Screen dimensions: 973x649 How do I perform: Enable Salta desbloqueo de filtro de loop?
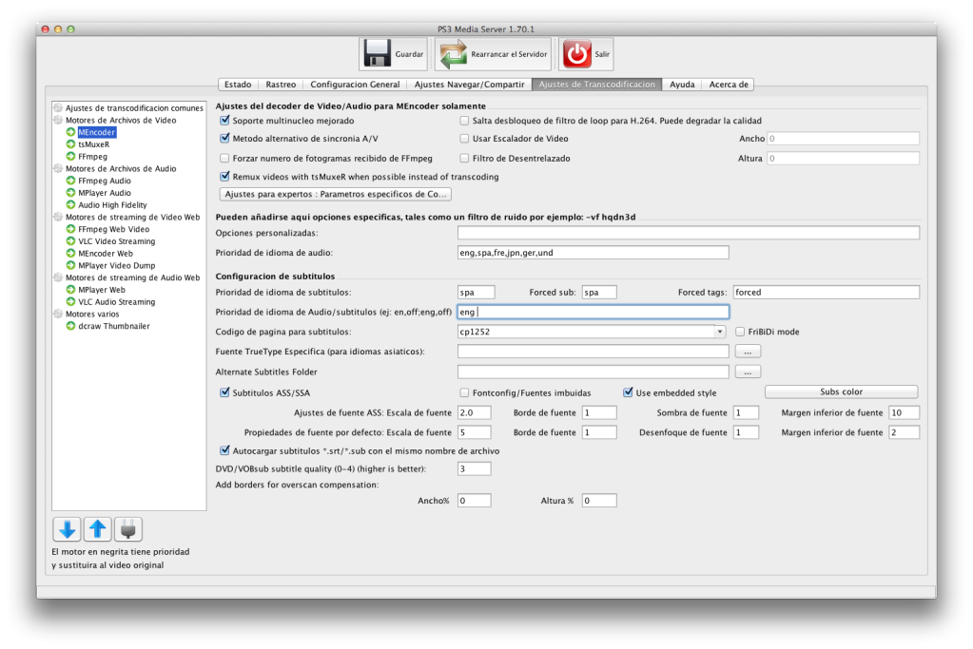click(x=464, y=121)
